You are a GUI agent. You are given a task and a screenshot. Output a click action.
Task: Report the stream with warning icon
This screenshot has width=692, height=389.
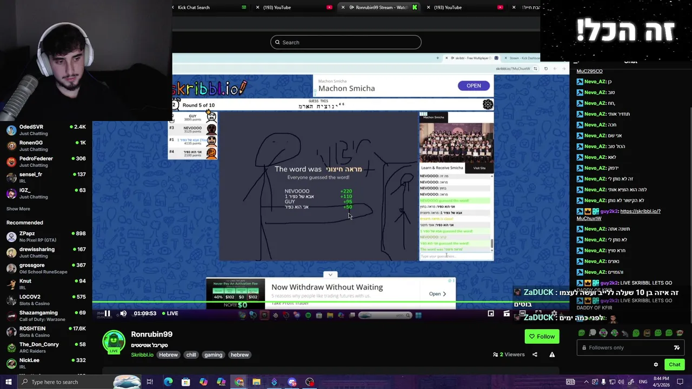(552, 354)
